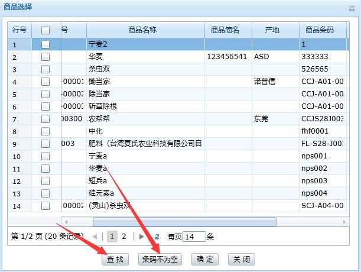The height and width of the screenshot is (272, 361).
Task: Click the refresh icon in pagination bar
Action: [x=157, y=237]
